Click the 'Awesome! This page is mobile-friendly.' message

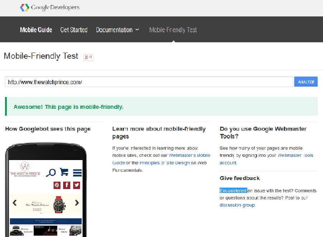pos(69,107)
